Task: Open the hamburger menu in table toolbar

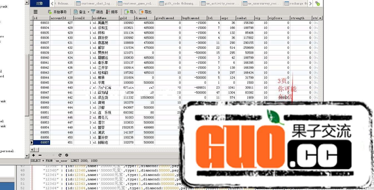Action: tap(36, 12)
